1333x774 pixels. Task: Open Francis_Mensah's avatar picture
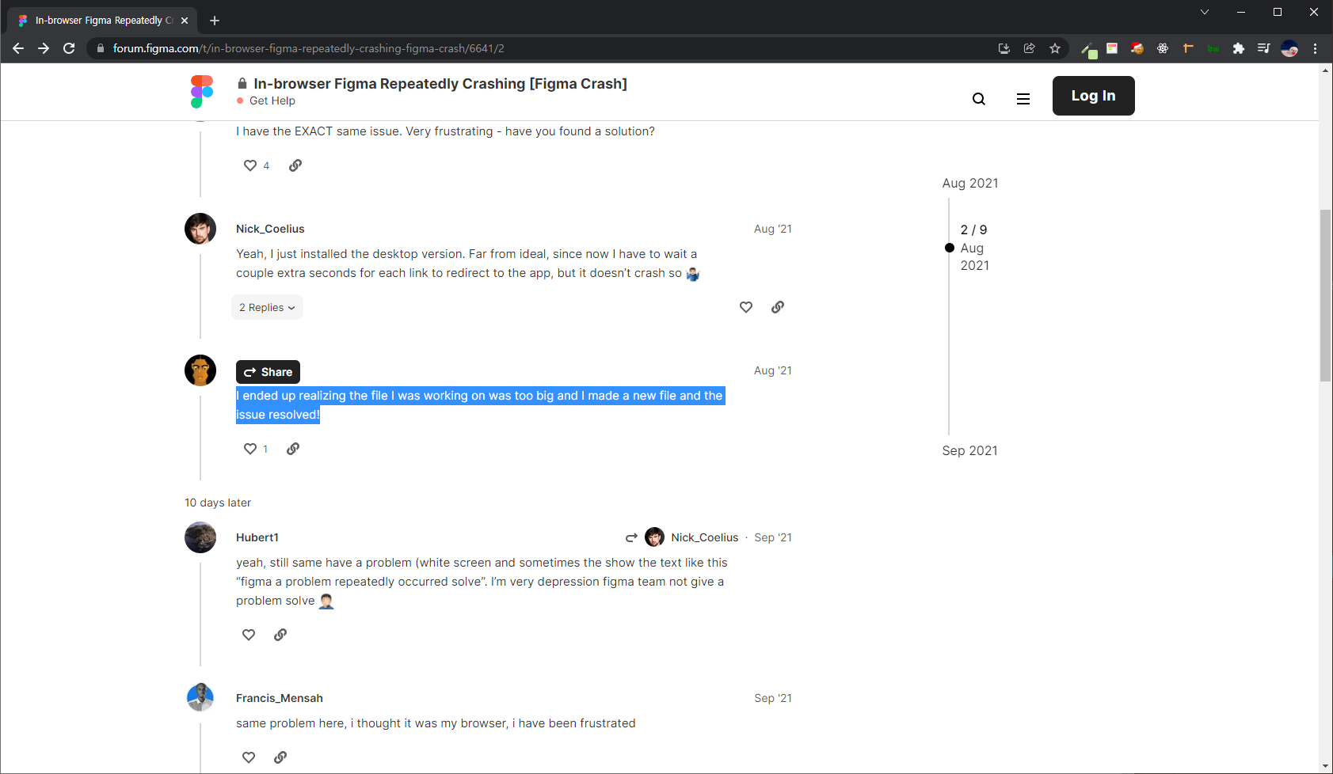tap(200, 697)
